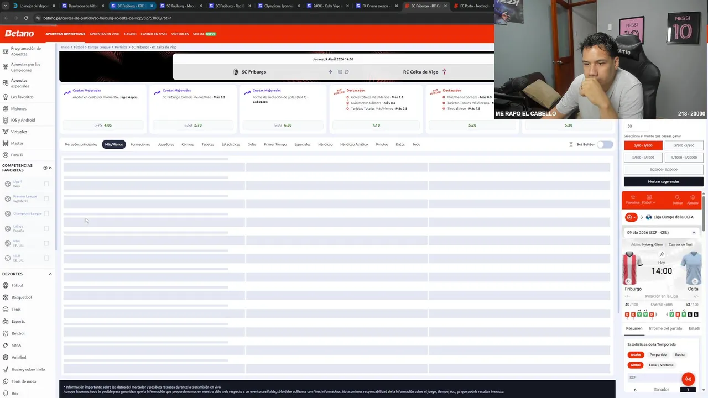This screenshot has width=708, height=398.
Task: Select the S/600 - S/3000 amount button
Action: pyautogui.click(x=643, y=158)
